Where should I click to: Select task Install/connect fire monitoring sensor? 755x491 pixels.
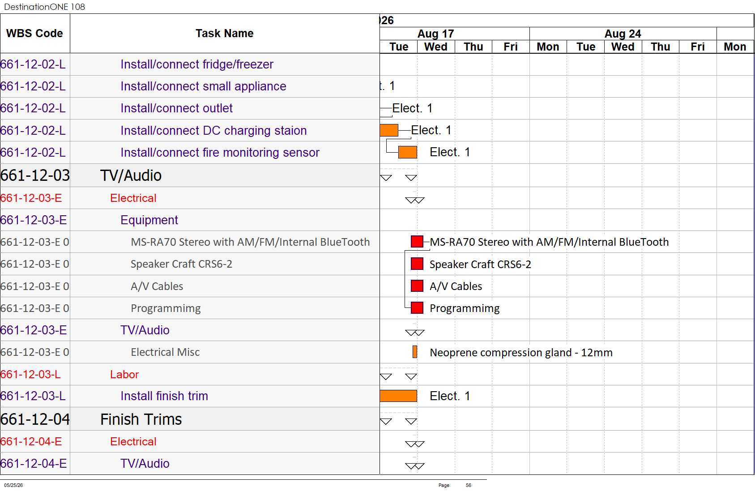click(x=220, y=153)
